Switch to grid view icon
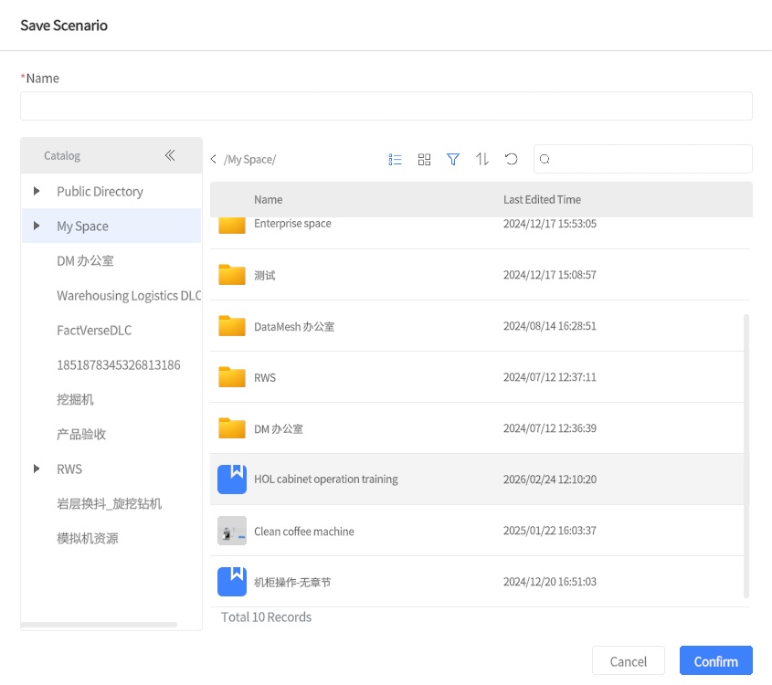Screen dimensions: 772x685 pos(424,159)
